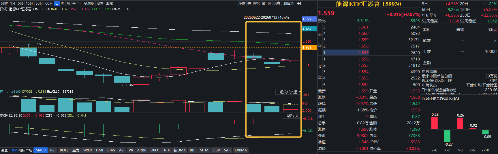Select the 区 range statistics icon

270,3
